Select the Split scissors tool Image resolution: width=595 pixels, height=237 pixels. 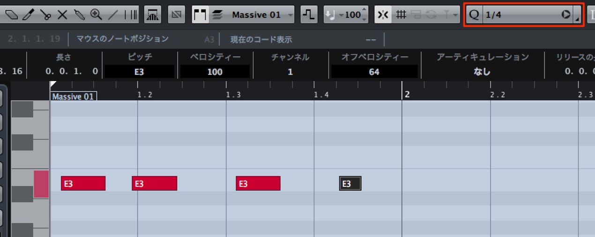click(45, 15)
